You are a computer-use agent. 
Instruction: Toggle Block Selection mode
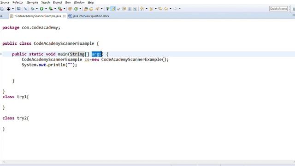[x=130, y=9]
